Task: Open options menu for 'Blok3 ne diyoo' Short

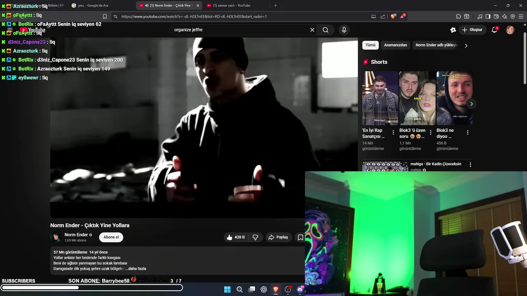Action: [x=468, y=132]
